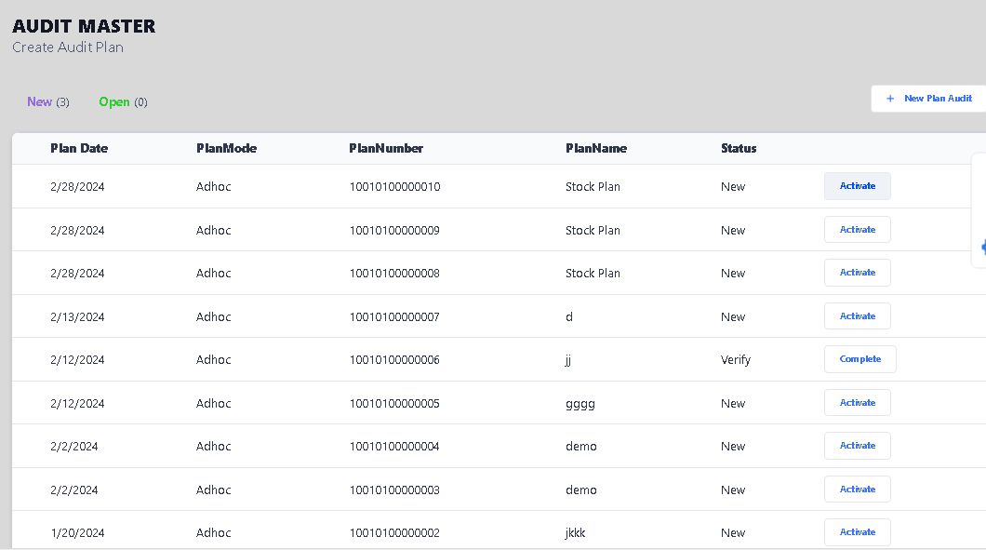Click the PlanMode column header
The image size is (986, 550).
[x=226, y=148]
